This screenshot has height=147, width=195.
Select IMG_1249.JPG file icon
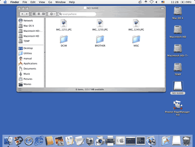click(x=136, y=23)
